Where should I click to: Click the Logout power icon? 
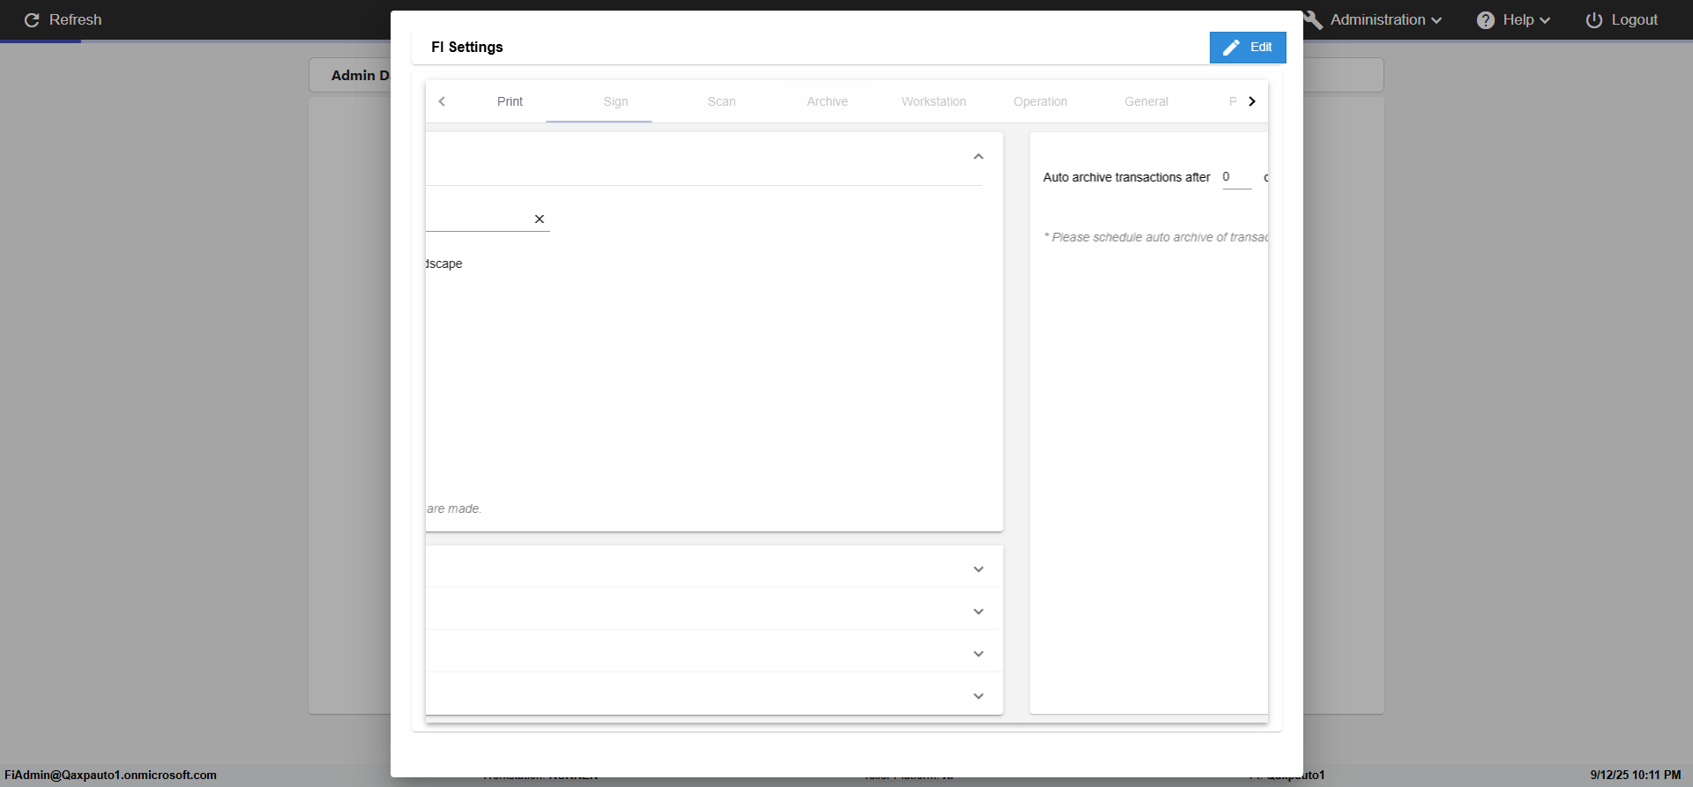coord(1594,20)
